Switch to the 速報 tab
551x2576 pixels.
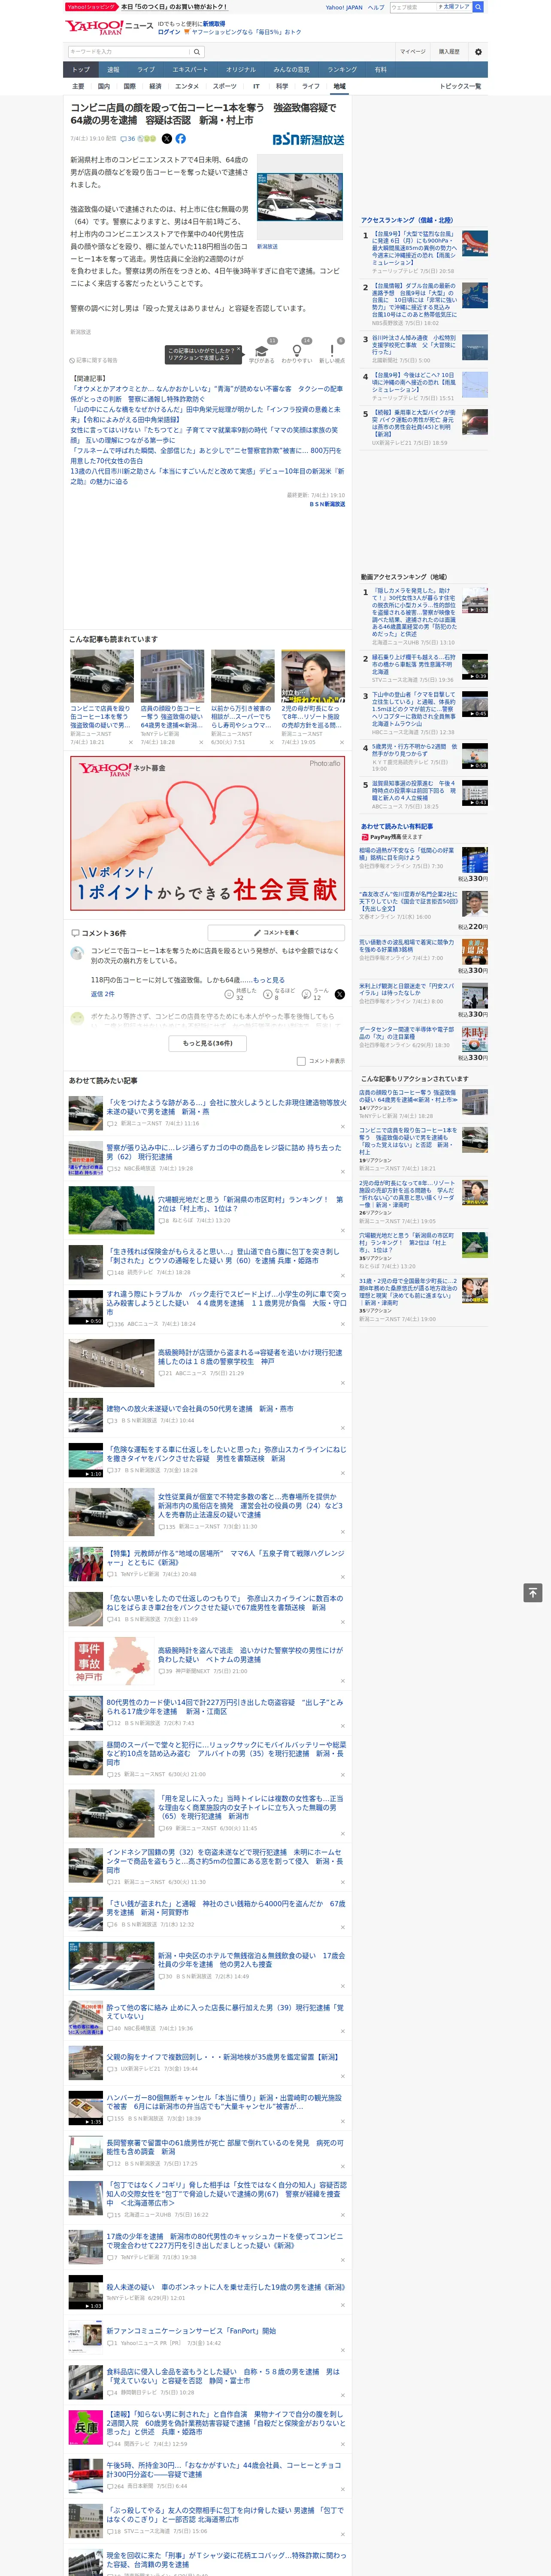pyautogui.click(x=113, y=70)
